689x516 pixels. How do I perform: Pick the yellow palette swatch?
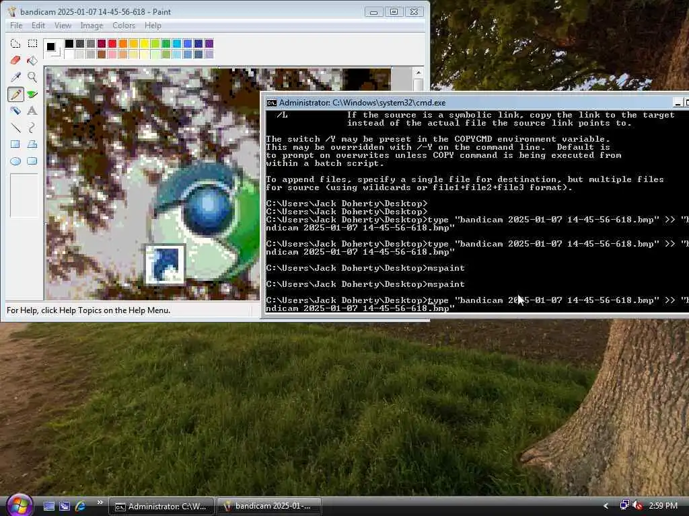coord(144,44)
